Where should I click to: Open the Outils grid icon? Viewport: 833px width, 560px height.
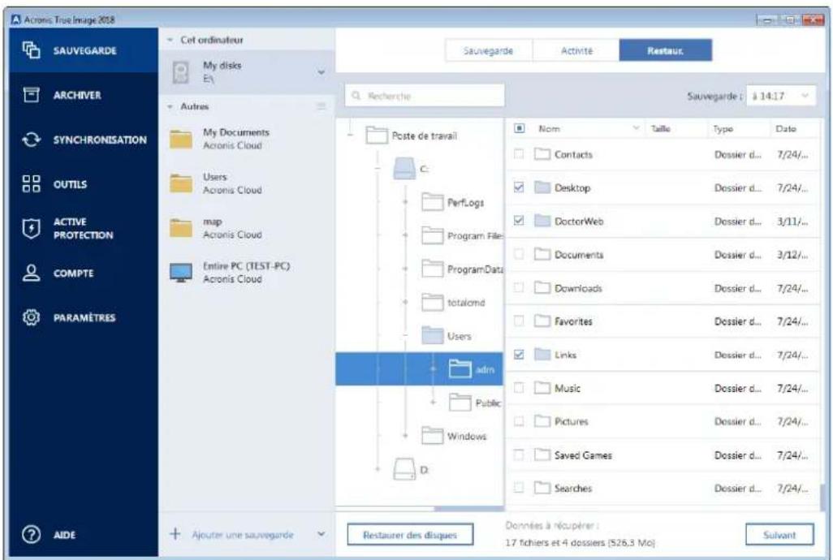click(31, 184)
